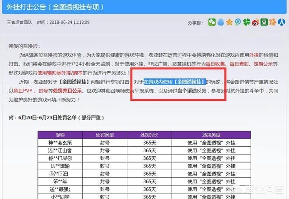Image resolution: width=289 pixels, height=199 pixels.
Task: Select the 神**会玄策 nickname cell
Action: (x=60, y=143)
